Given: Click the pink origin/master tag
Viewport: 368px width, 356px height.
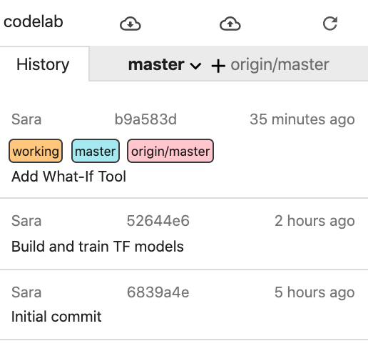Looking at the screenshot, I should [x=170, y=151].
